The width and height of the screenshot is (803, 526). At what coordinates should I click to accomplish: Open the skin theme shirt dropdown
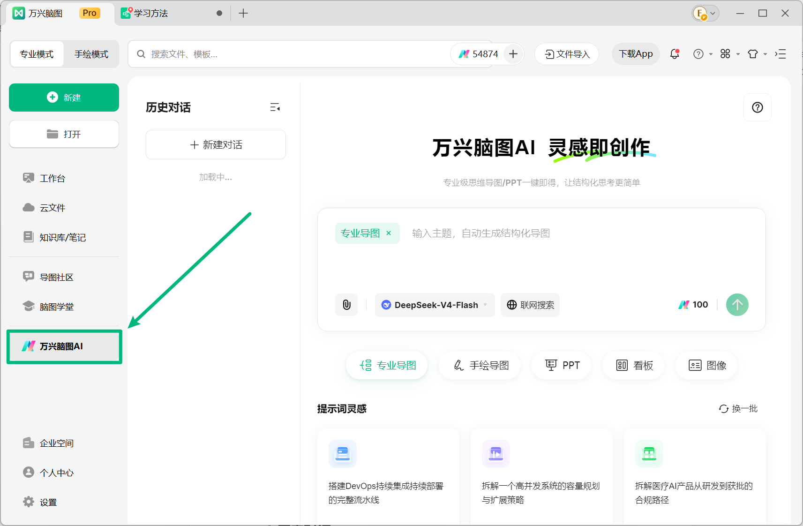pos(757,54)
